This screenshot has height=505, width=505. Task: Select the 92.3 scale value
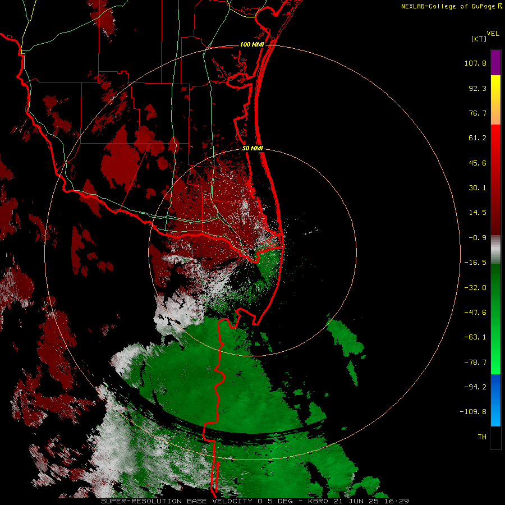coord(478,88)
